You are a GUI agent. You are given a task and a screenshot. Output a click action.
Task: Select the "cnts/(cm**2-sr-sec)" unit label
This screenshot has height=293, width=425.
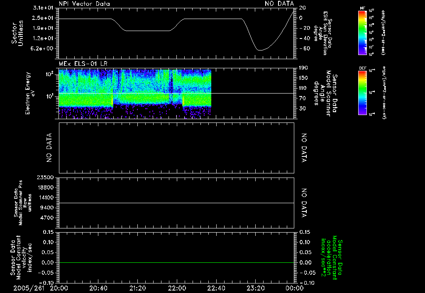click(383, 33)
